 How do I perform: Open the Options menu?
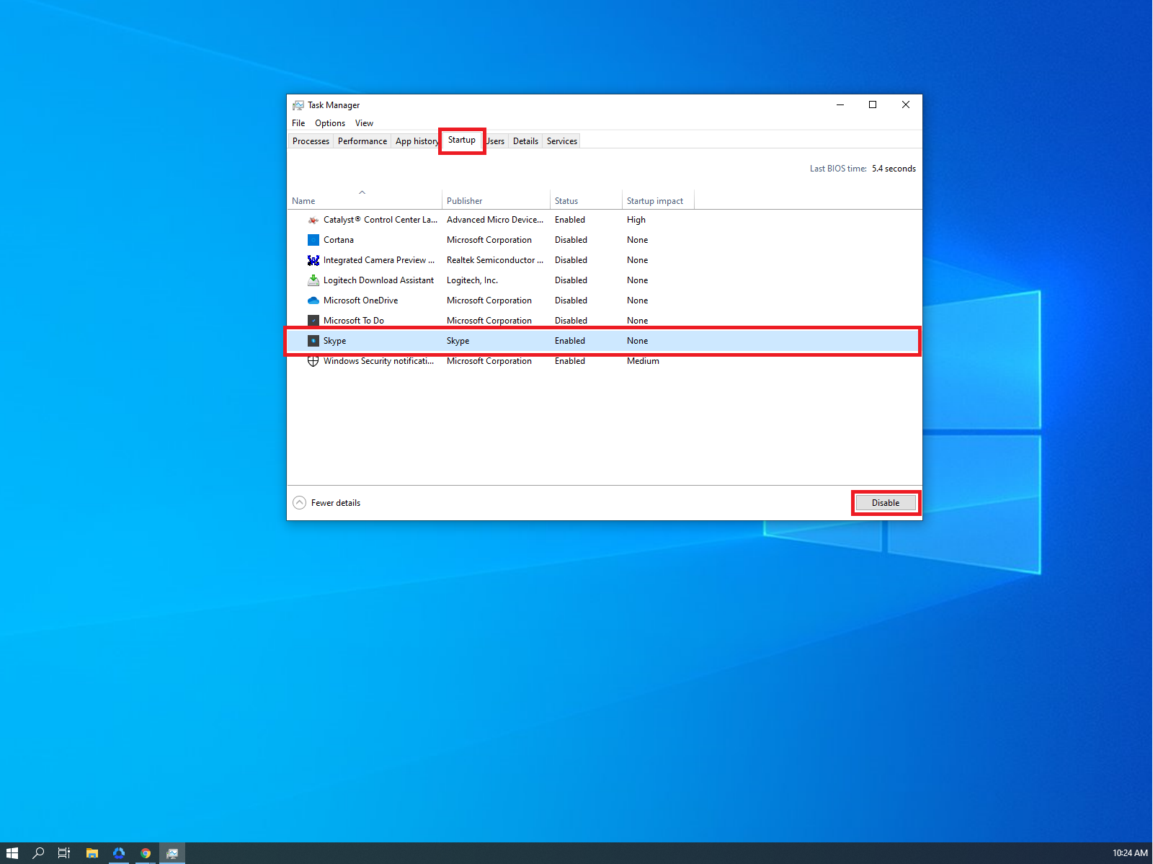[329, 123]
